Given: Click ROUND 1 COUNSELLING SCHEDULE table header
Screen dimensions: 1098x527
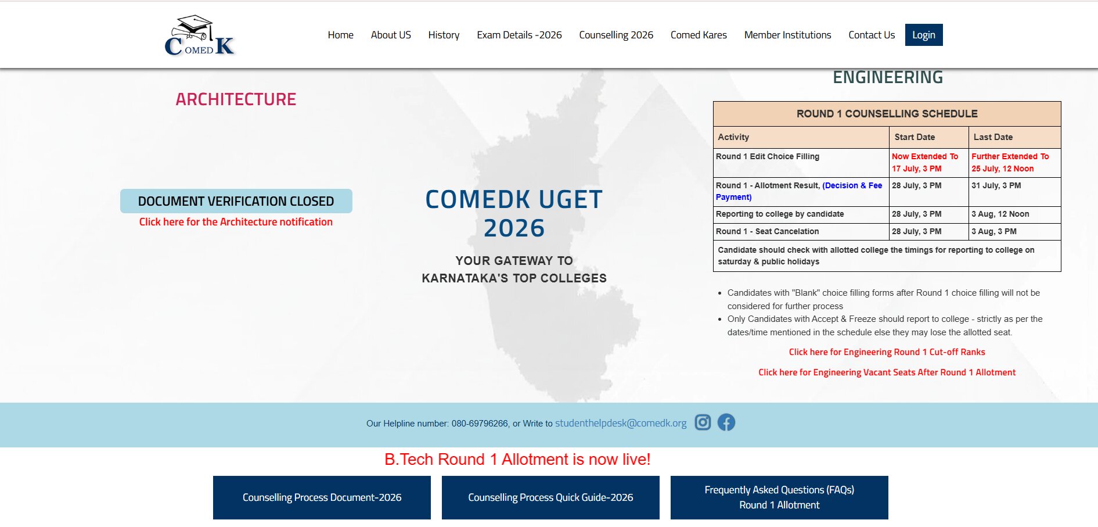Looking at the screenshot, I should click(887, 114).
